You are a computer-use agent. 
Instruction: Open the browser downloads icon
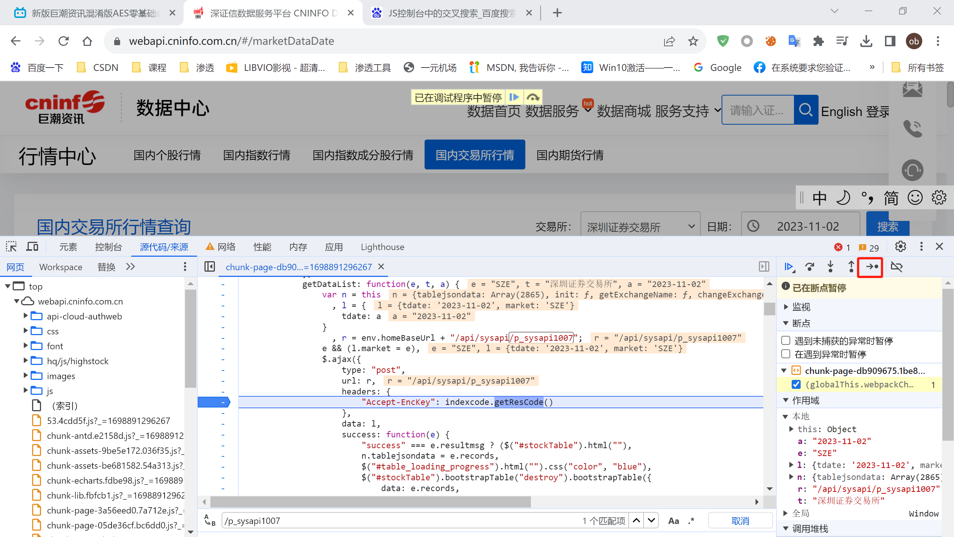(x=866, y=41)
